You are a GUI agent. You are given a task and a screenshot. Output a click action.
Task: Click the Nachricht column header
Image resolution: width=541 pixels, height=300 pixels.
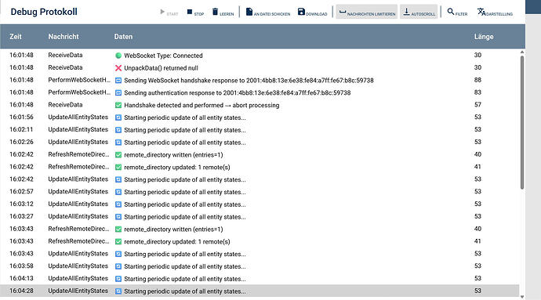point(64,37)
